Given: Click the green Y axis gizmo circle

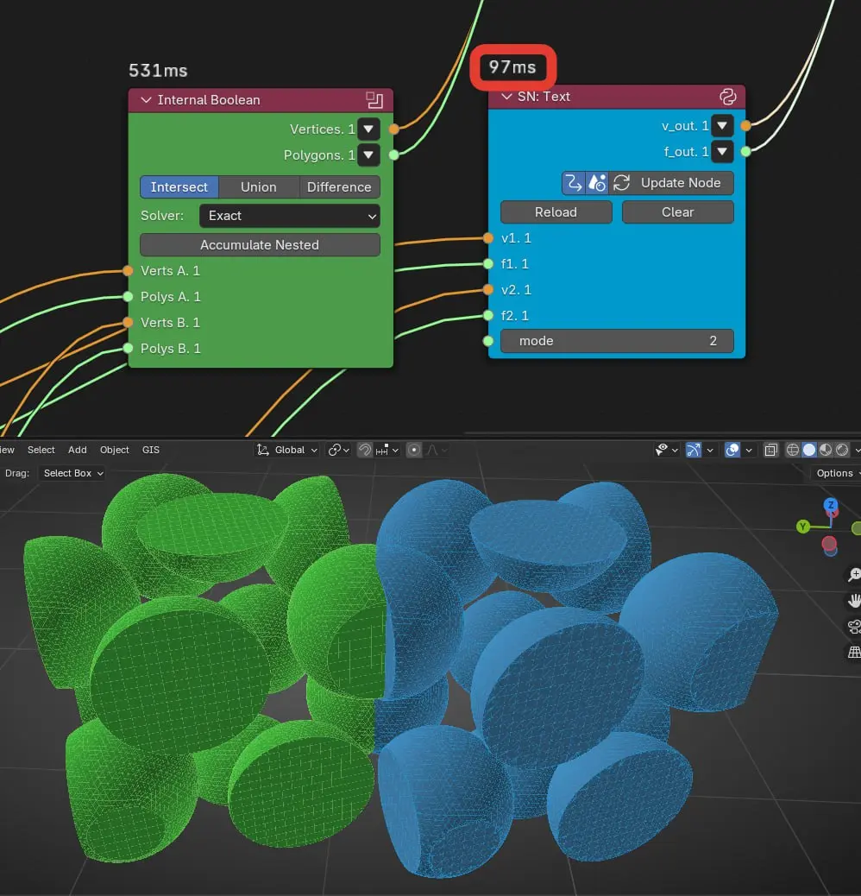Looking at the screenshot, I should (803, 527).
